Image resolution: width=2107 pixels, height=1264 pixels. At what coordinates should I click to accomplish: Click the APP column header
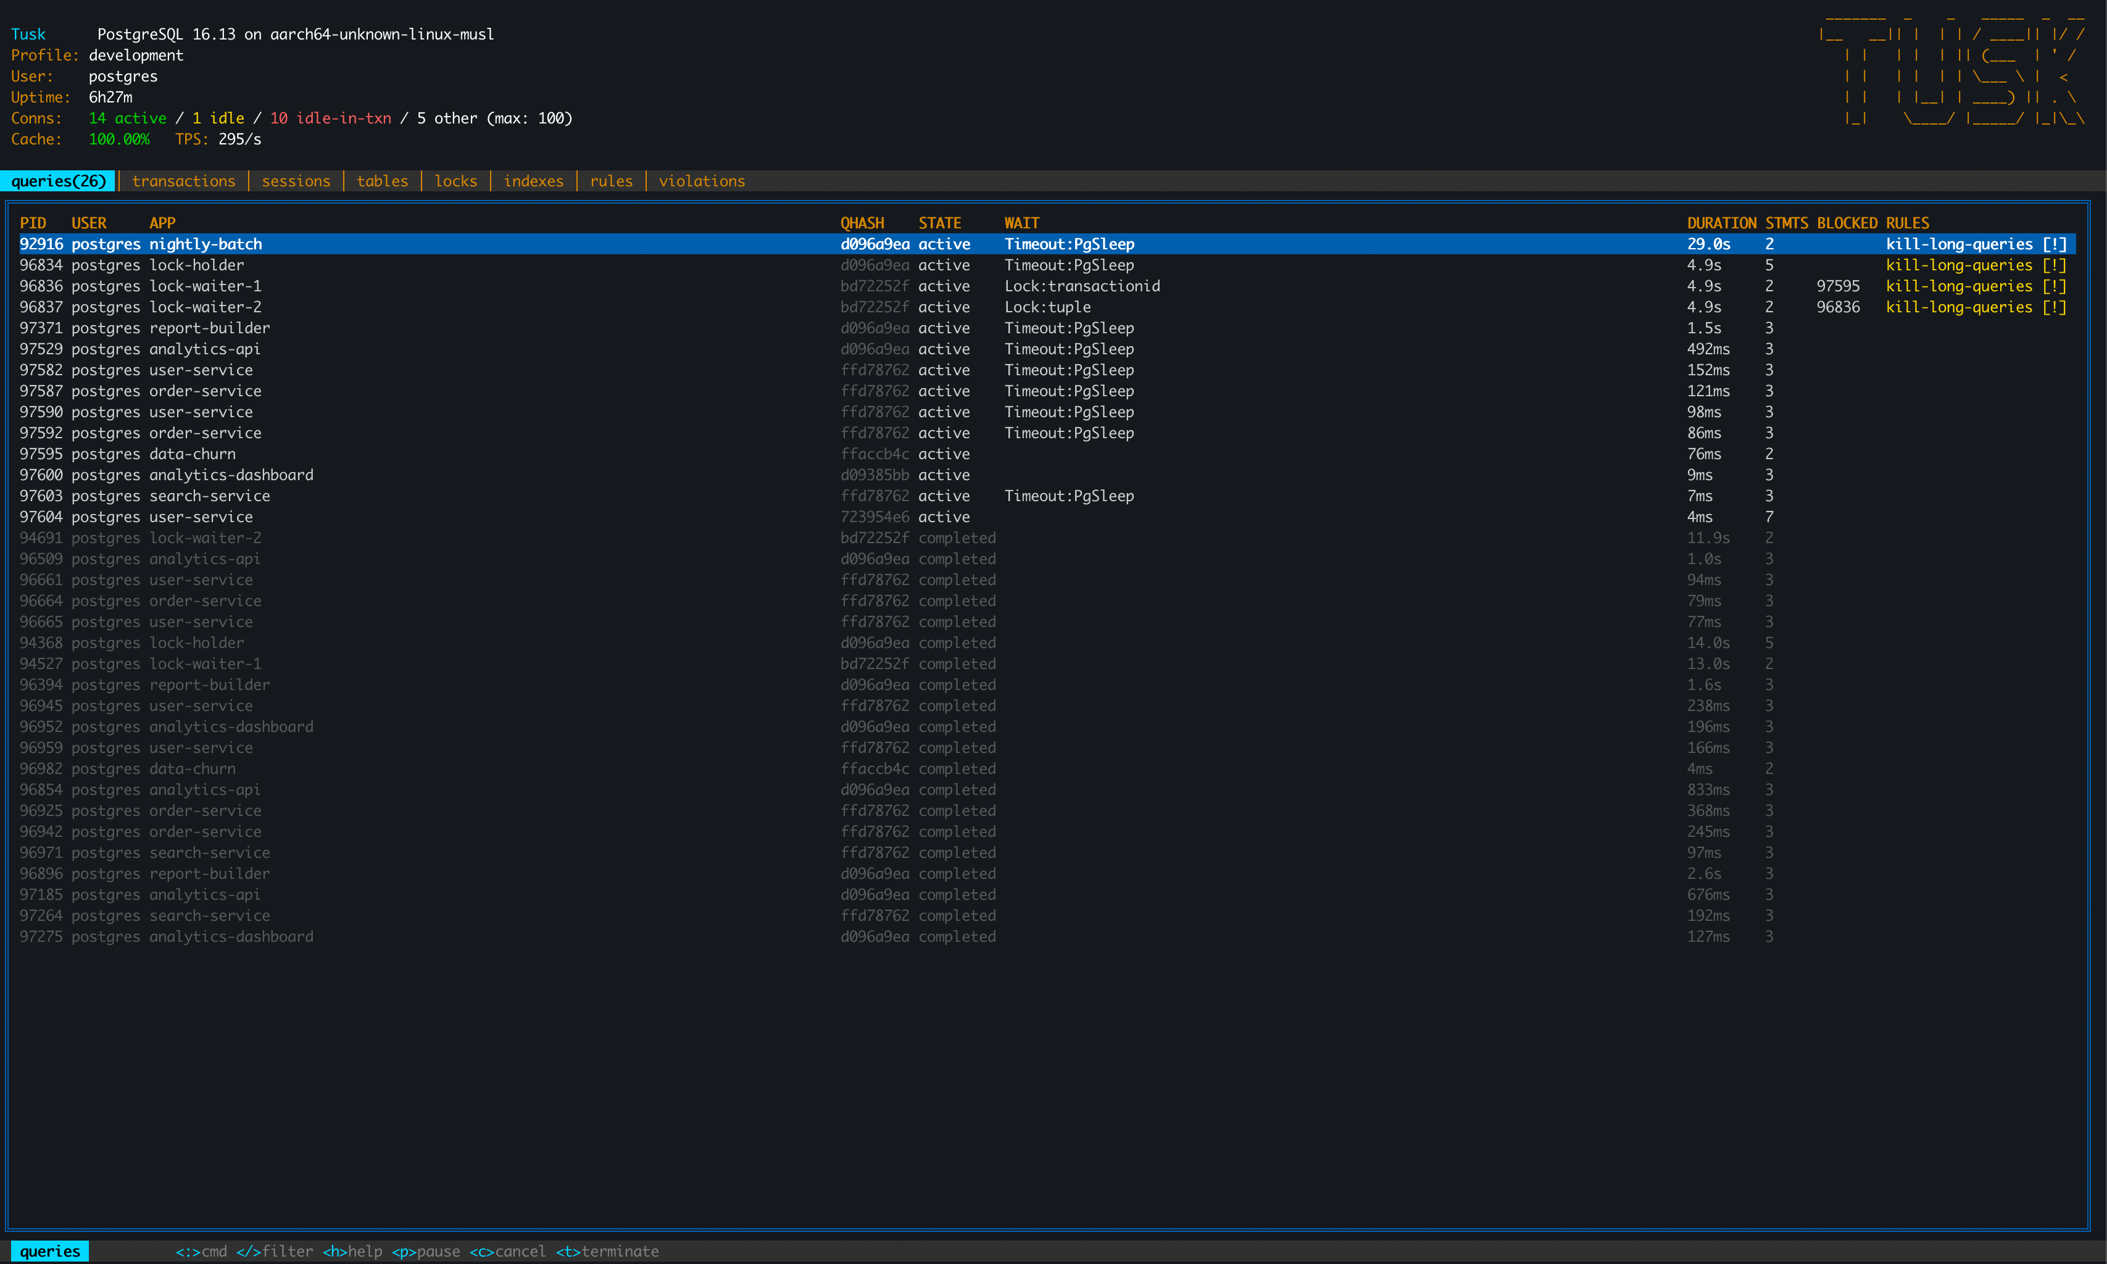162,223
